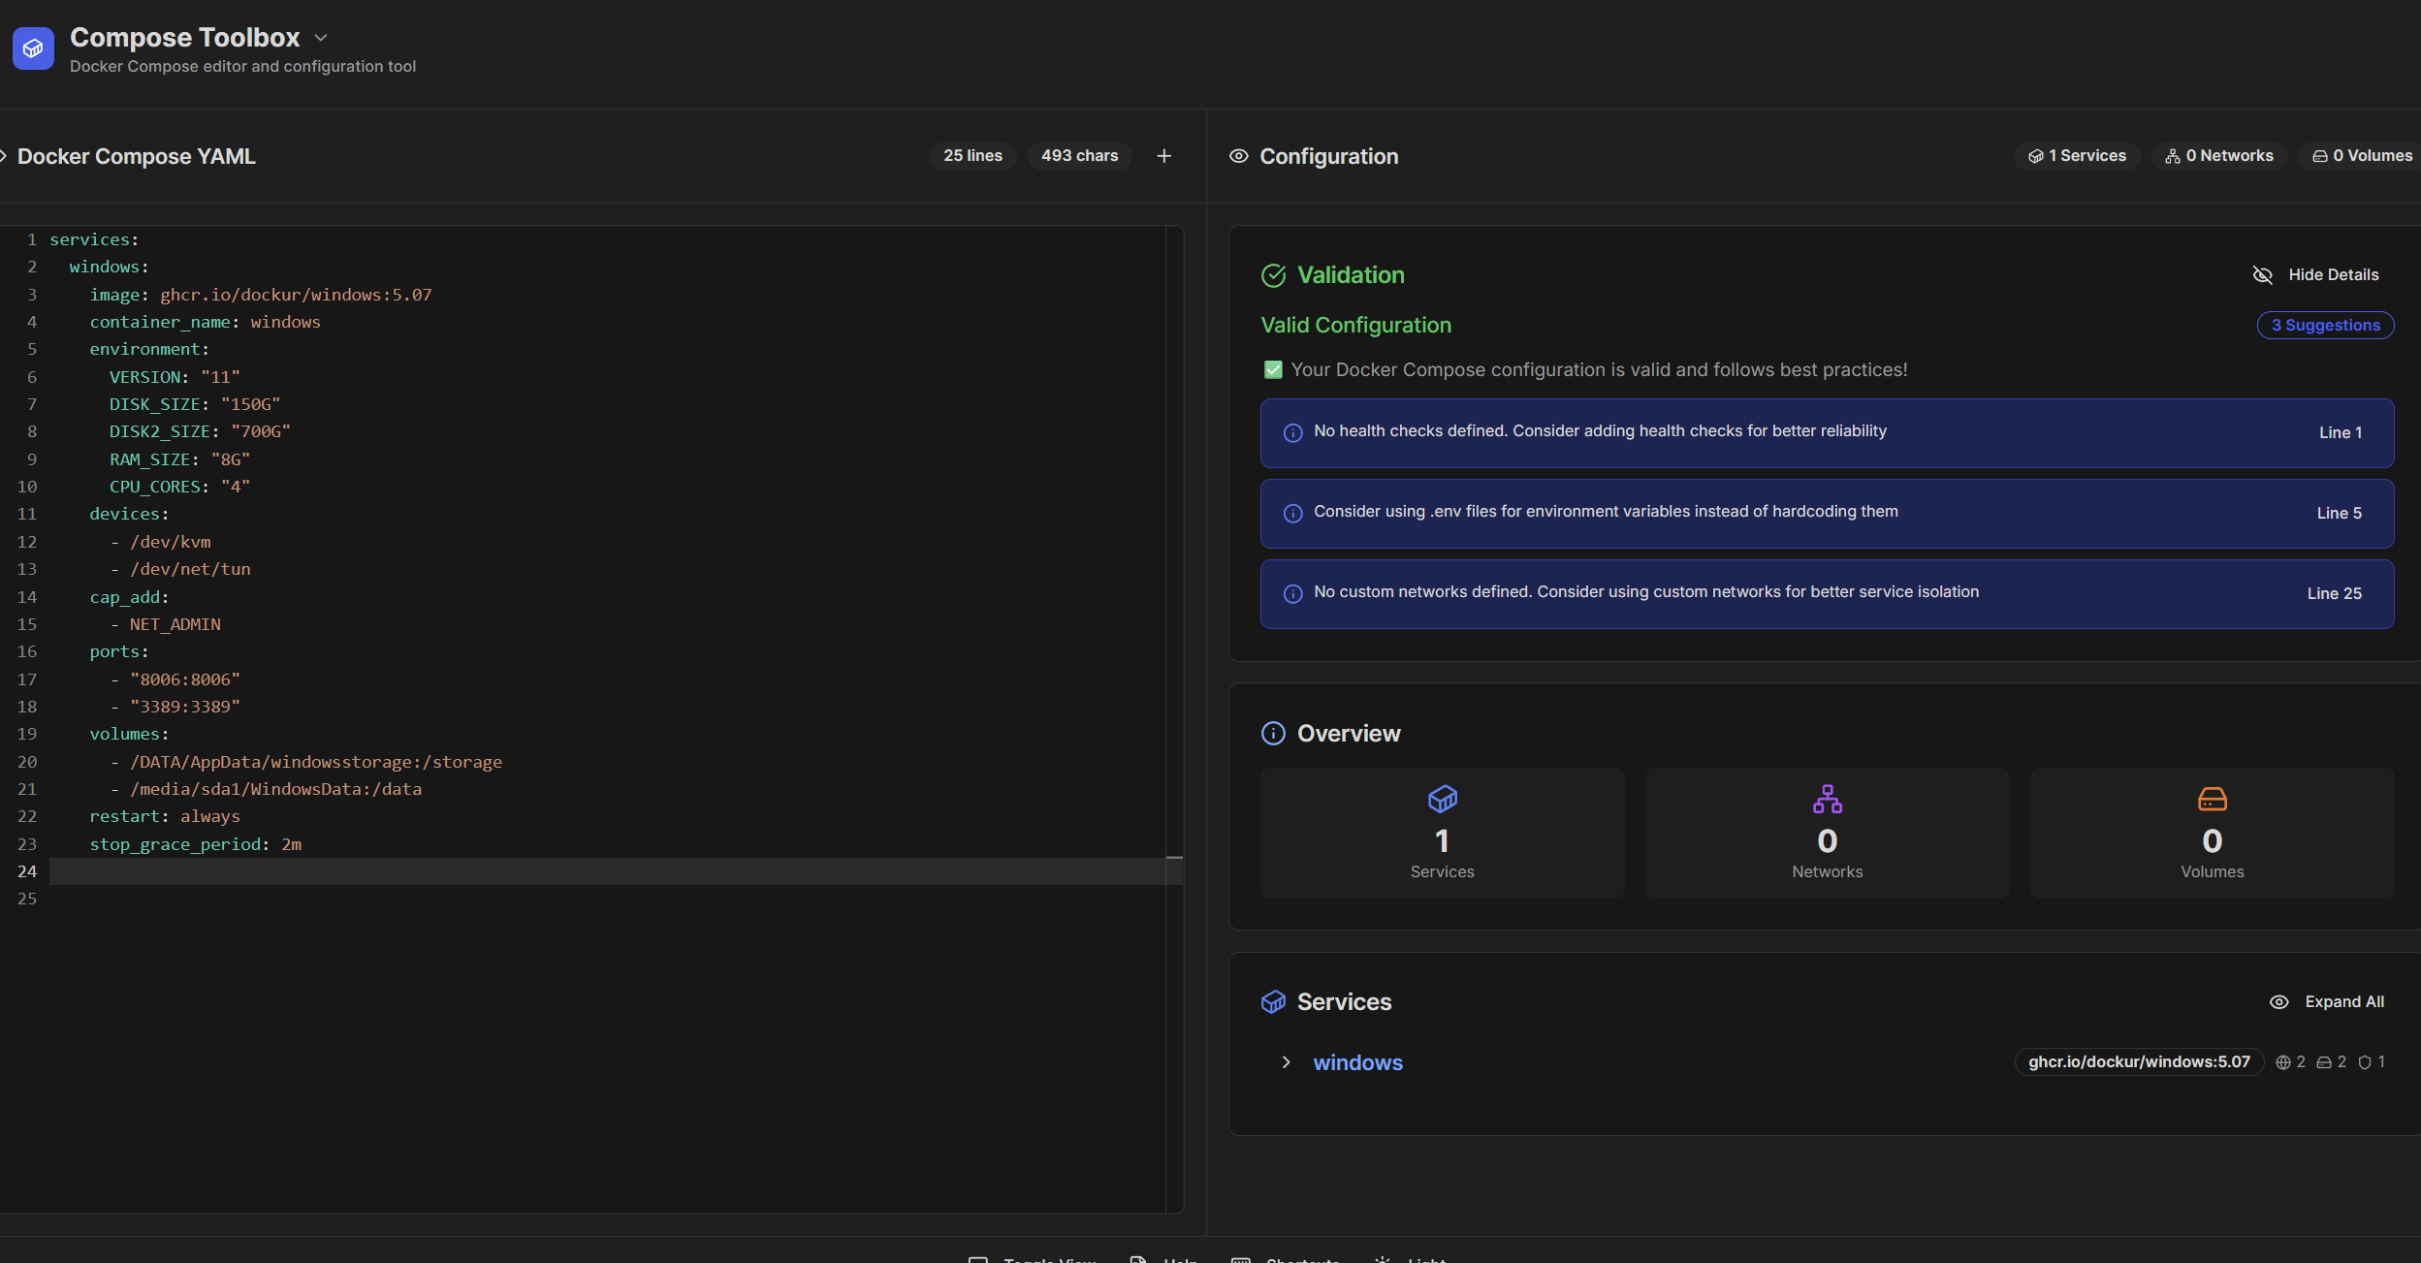Viewport: 2421px width, 1263px height.
Task: Jump to Line 25 from networks suggestion
Action: pyautogui.click(x=2334, y=594)
